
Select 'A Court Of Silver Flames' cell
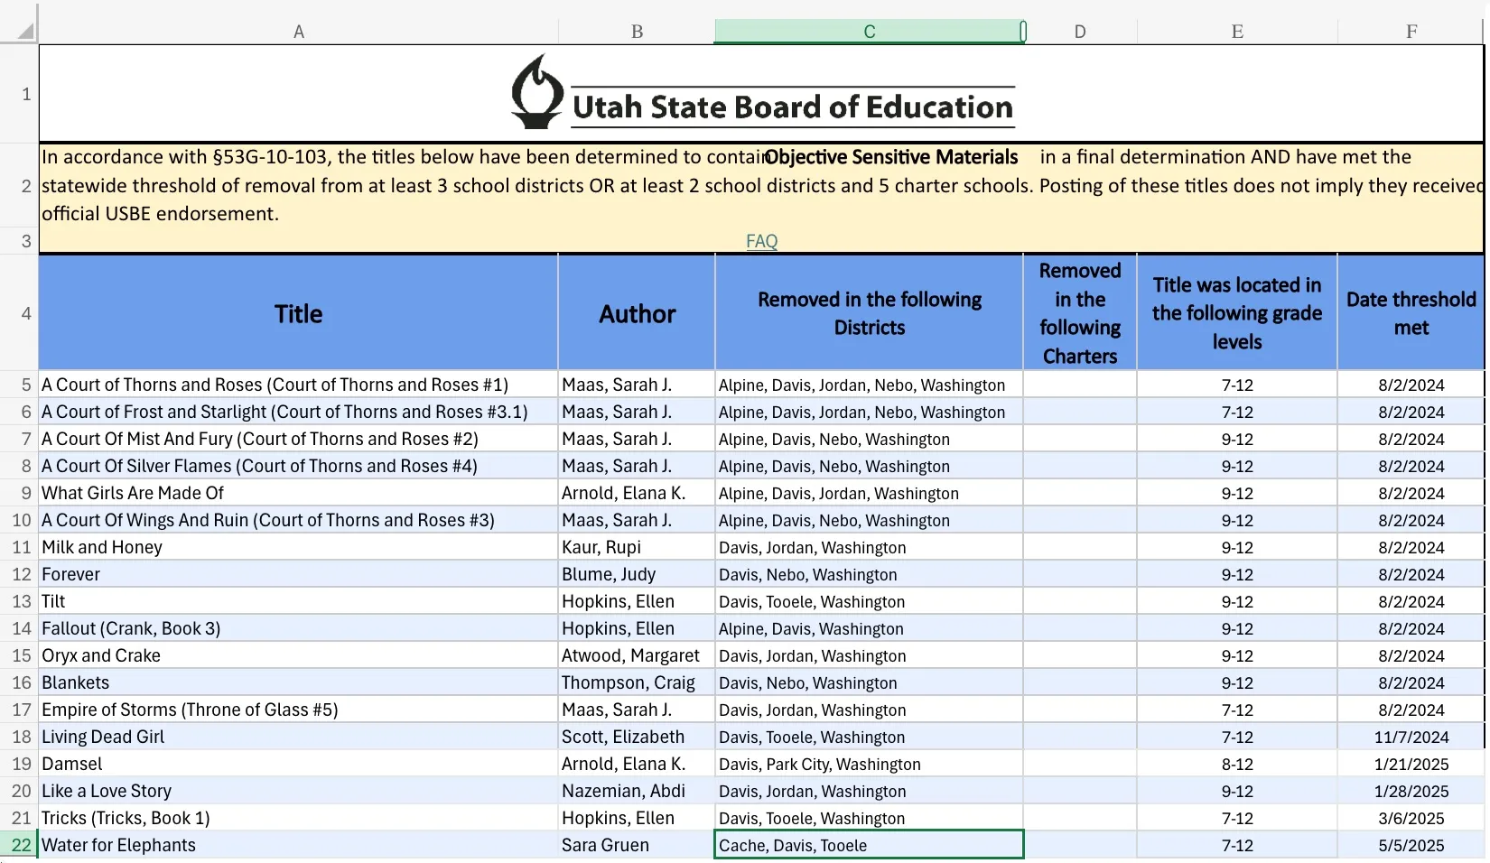(299, 466)
